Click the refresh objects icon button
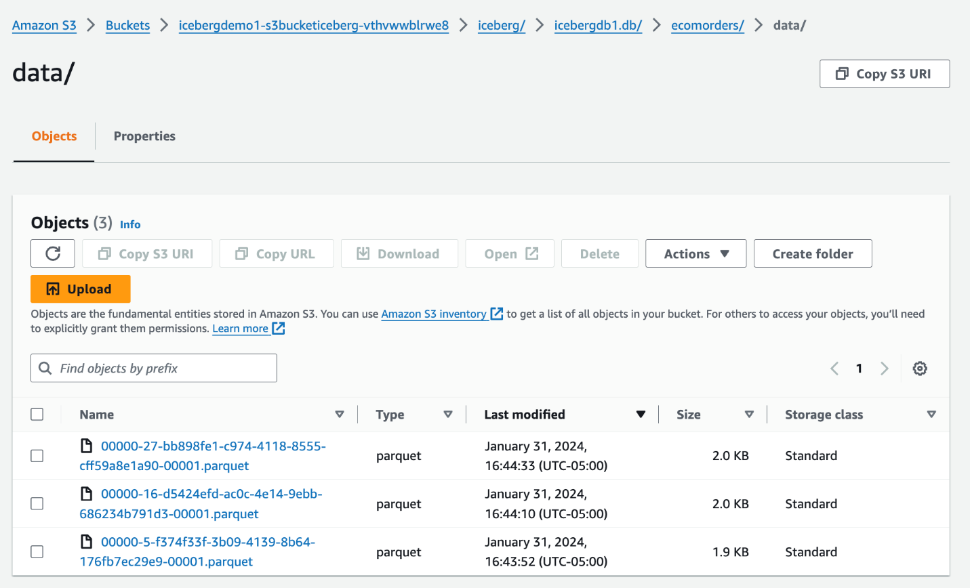The width and height of the screenshot is (970, 588). tap(53, 253)
